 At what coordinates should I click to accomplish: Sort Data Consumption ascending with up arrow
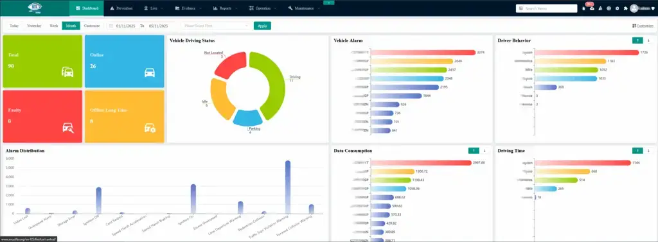474,151
